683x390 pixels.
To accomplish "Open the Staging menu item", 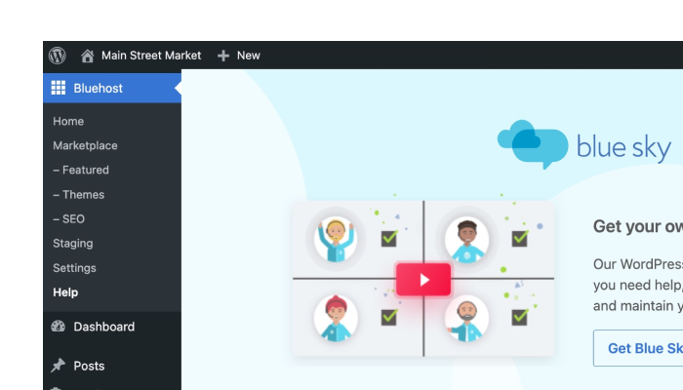I will [73, 244].
